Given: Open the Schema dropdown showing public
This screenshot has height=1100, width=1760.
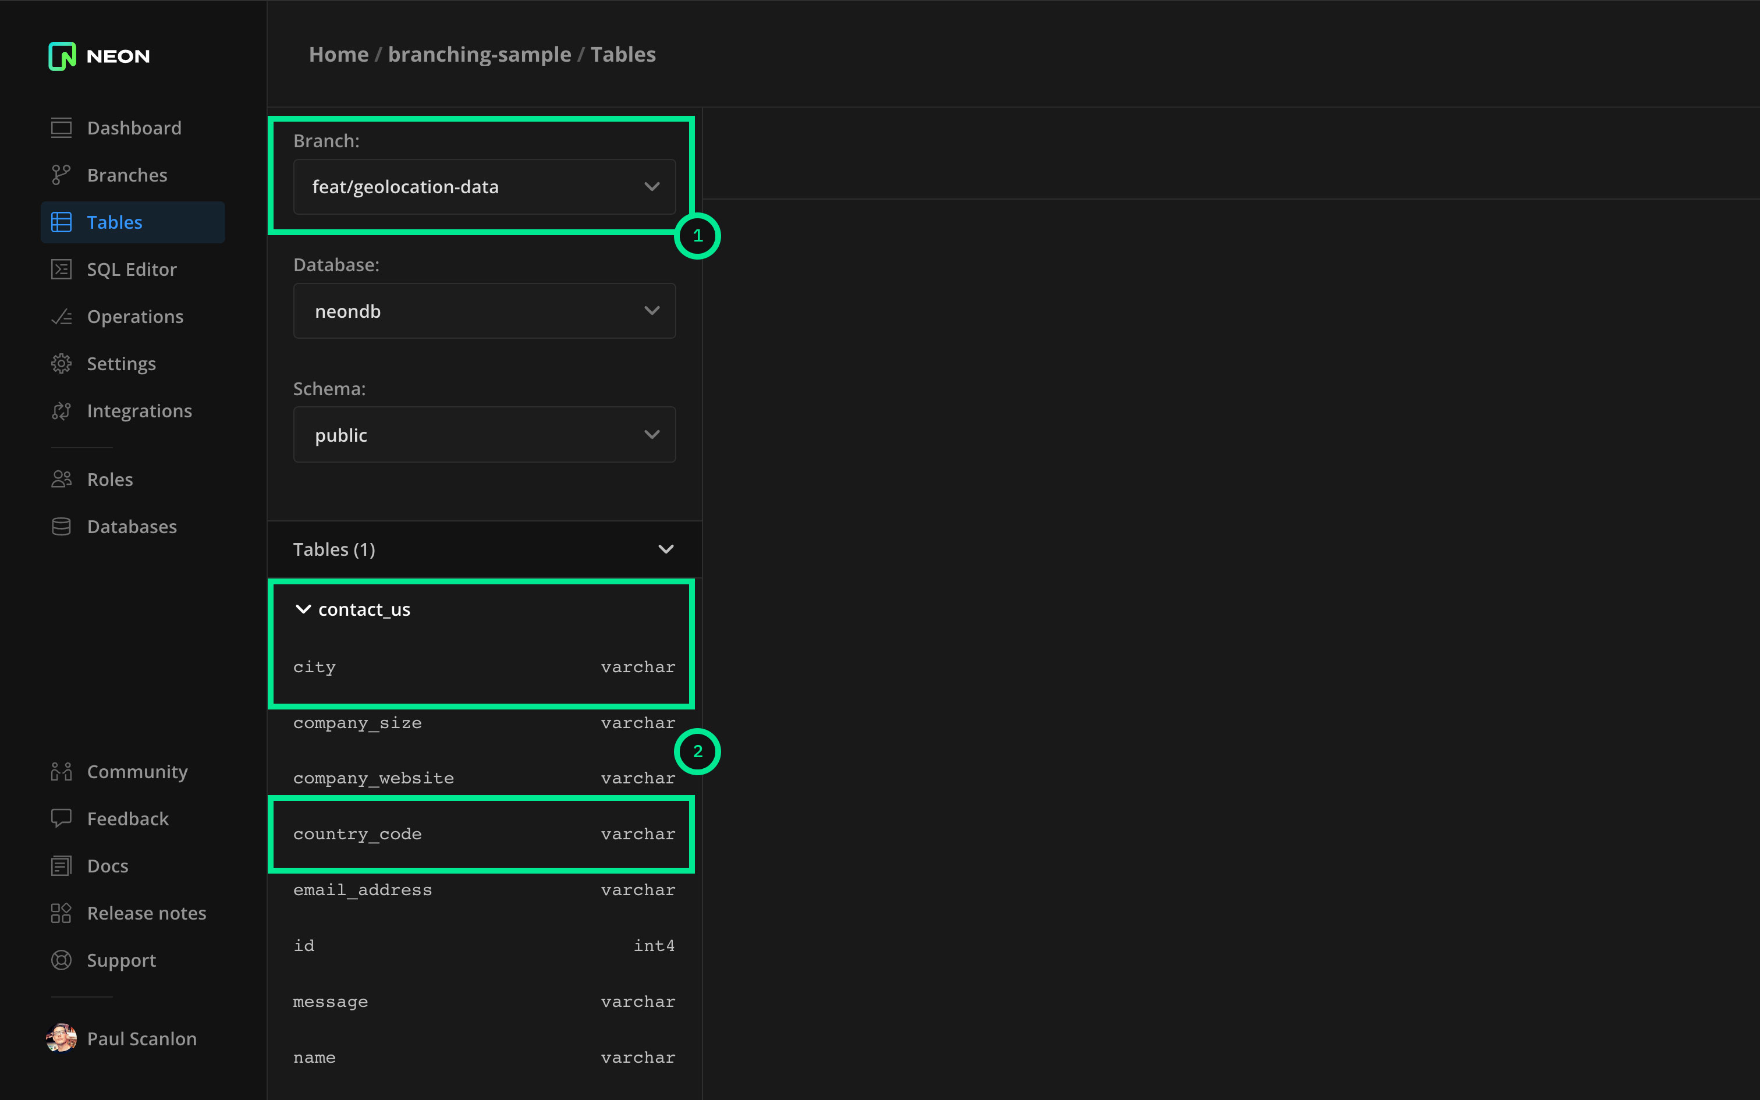Looking at the screenshot, I should (x=484, y=435).
